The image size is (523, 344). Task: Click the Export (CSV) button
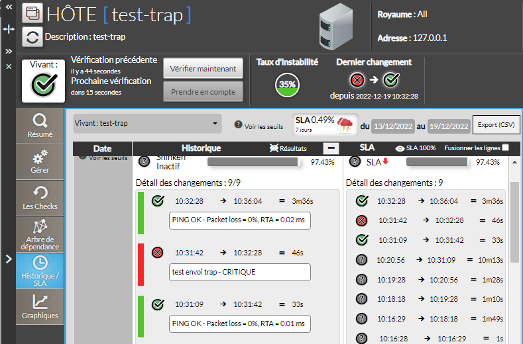tap(496, 124)
